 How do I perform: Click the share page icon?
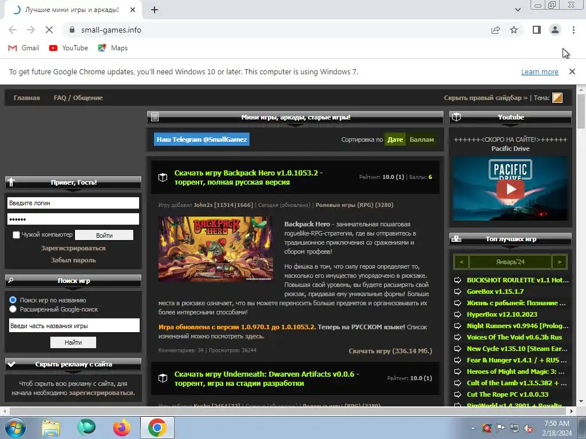click(x=496, y=30)
